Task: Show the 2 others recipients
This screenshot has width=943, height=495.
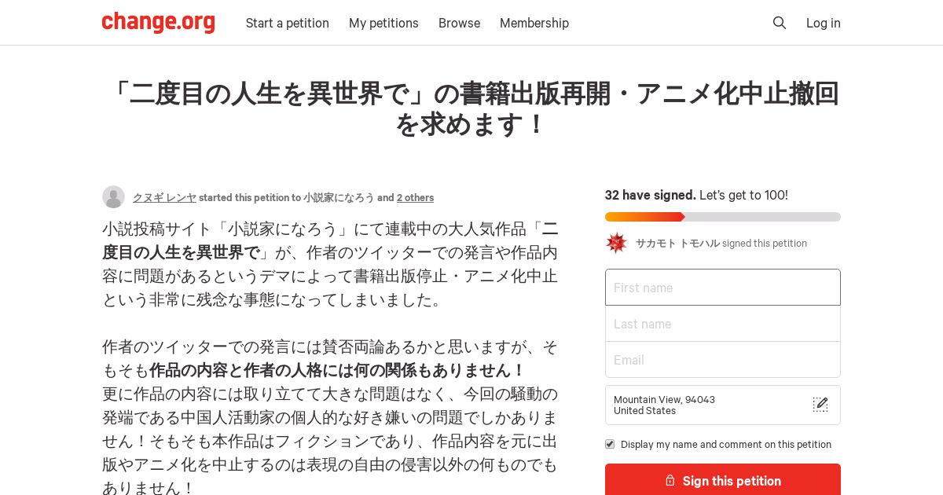Action: [415, 198]
